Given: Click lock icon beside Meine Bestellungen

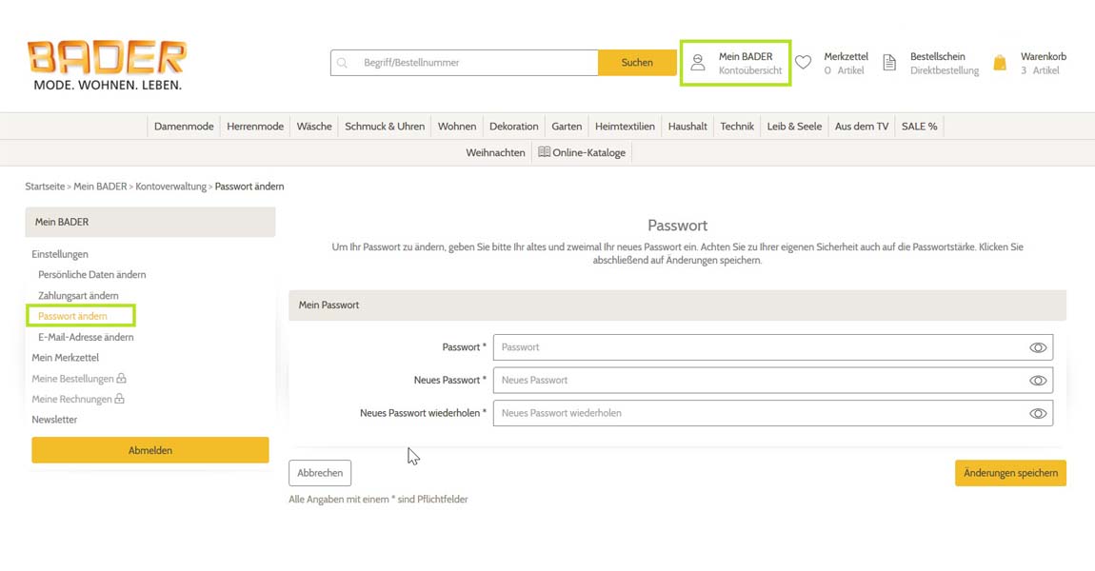Looking at the screenshot, I should pyautogui.click(x=121, y=379).
